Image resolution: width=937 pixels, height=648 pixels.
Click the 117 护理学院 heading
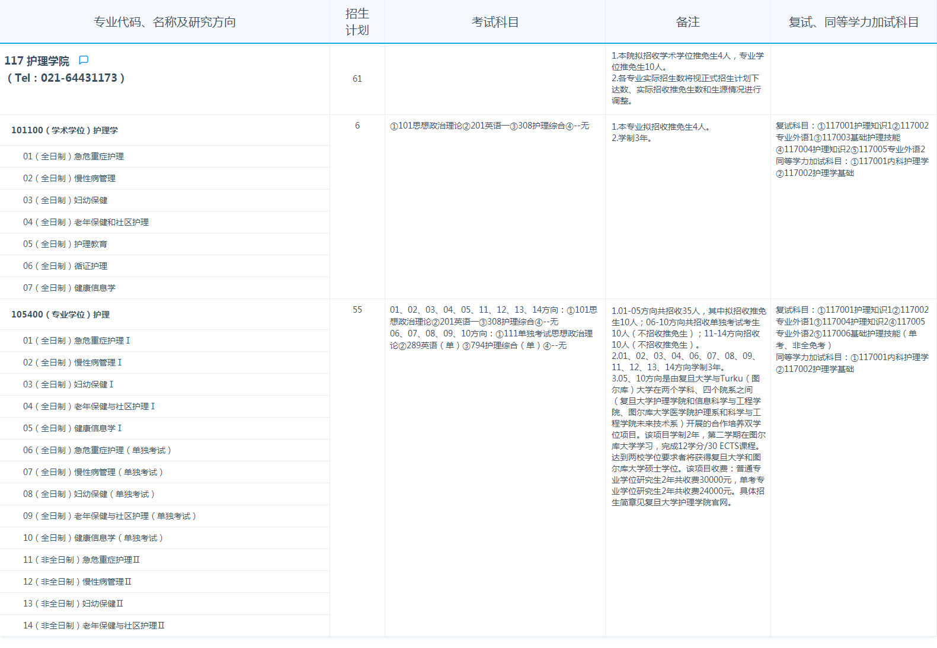37,61
